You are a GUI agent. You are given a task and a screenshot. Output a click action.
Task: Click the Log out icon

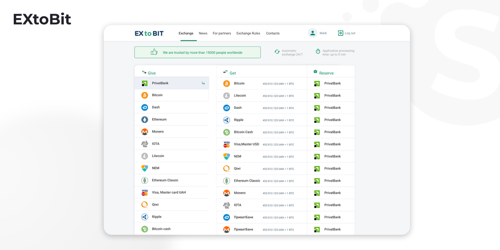pos(340,33)
